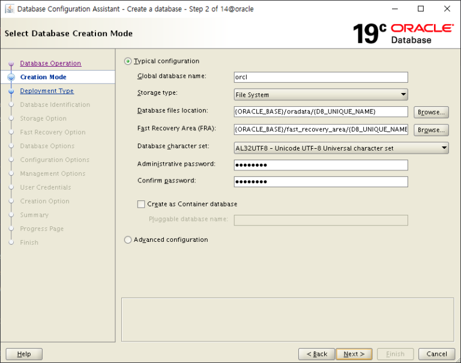This screenshot has height=363, width=461.
Task: Go back with the Back button
Action: coord(316,354)
